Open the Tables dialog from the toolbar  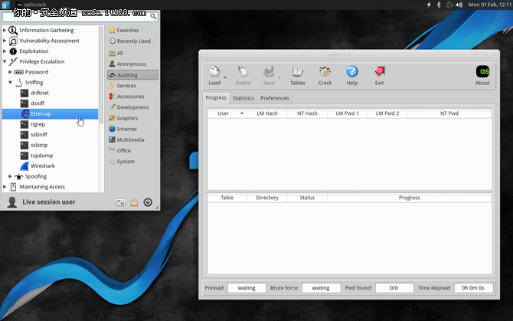point(297,72)
